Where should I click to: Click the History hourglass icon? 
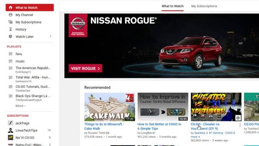11,29
